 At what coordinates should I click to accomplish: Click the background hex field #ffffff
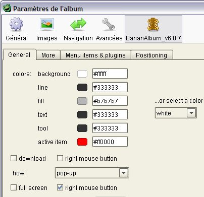pyautogui.click(x=110, y=74)
